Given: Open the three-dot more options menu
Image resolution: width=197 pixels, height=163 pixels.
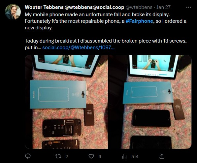Looking at the screenshot, I should [188, 7].
